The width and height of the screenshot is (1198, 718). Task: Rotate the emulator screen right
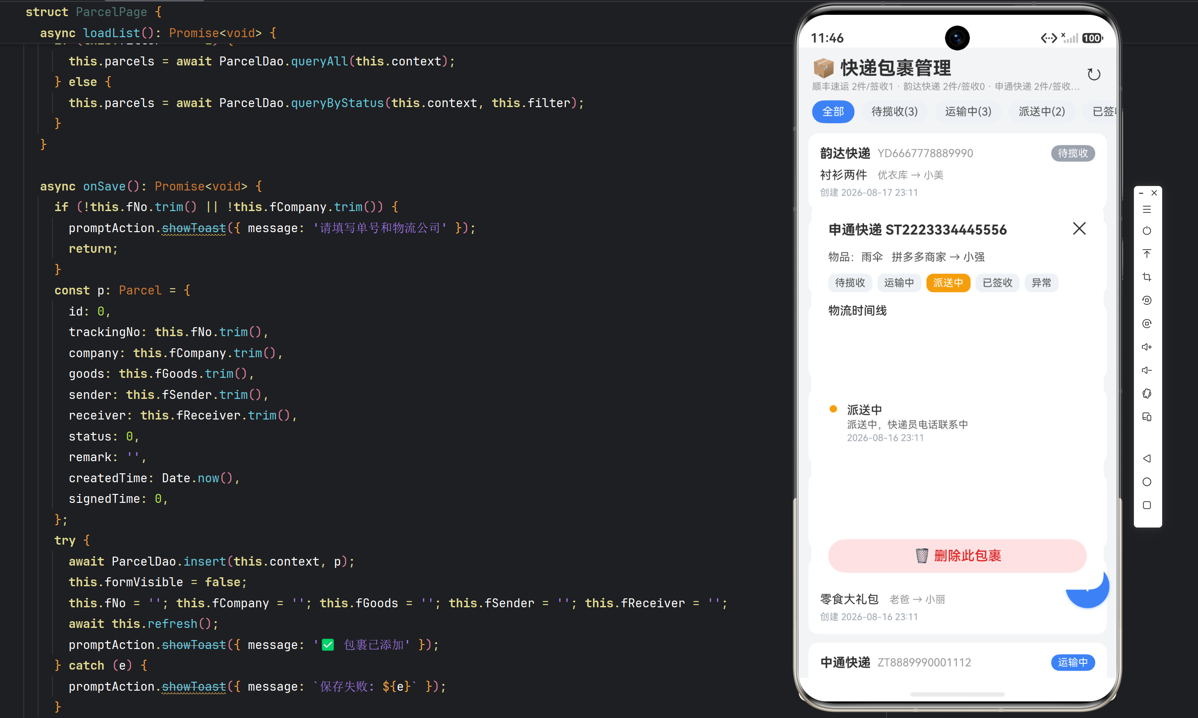(x=1147, y=323)
